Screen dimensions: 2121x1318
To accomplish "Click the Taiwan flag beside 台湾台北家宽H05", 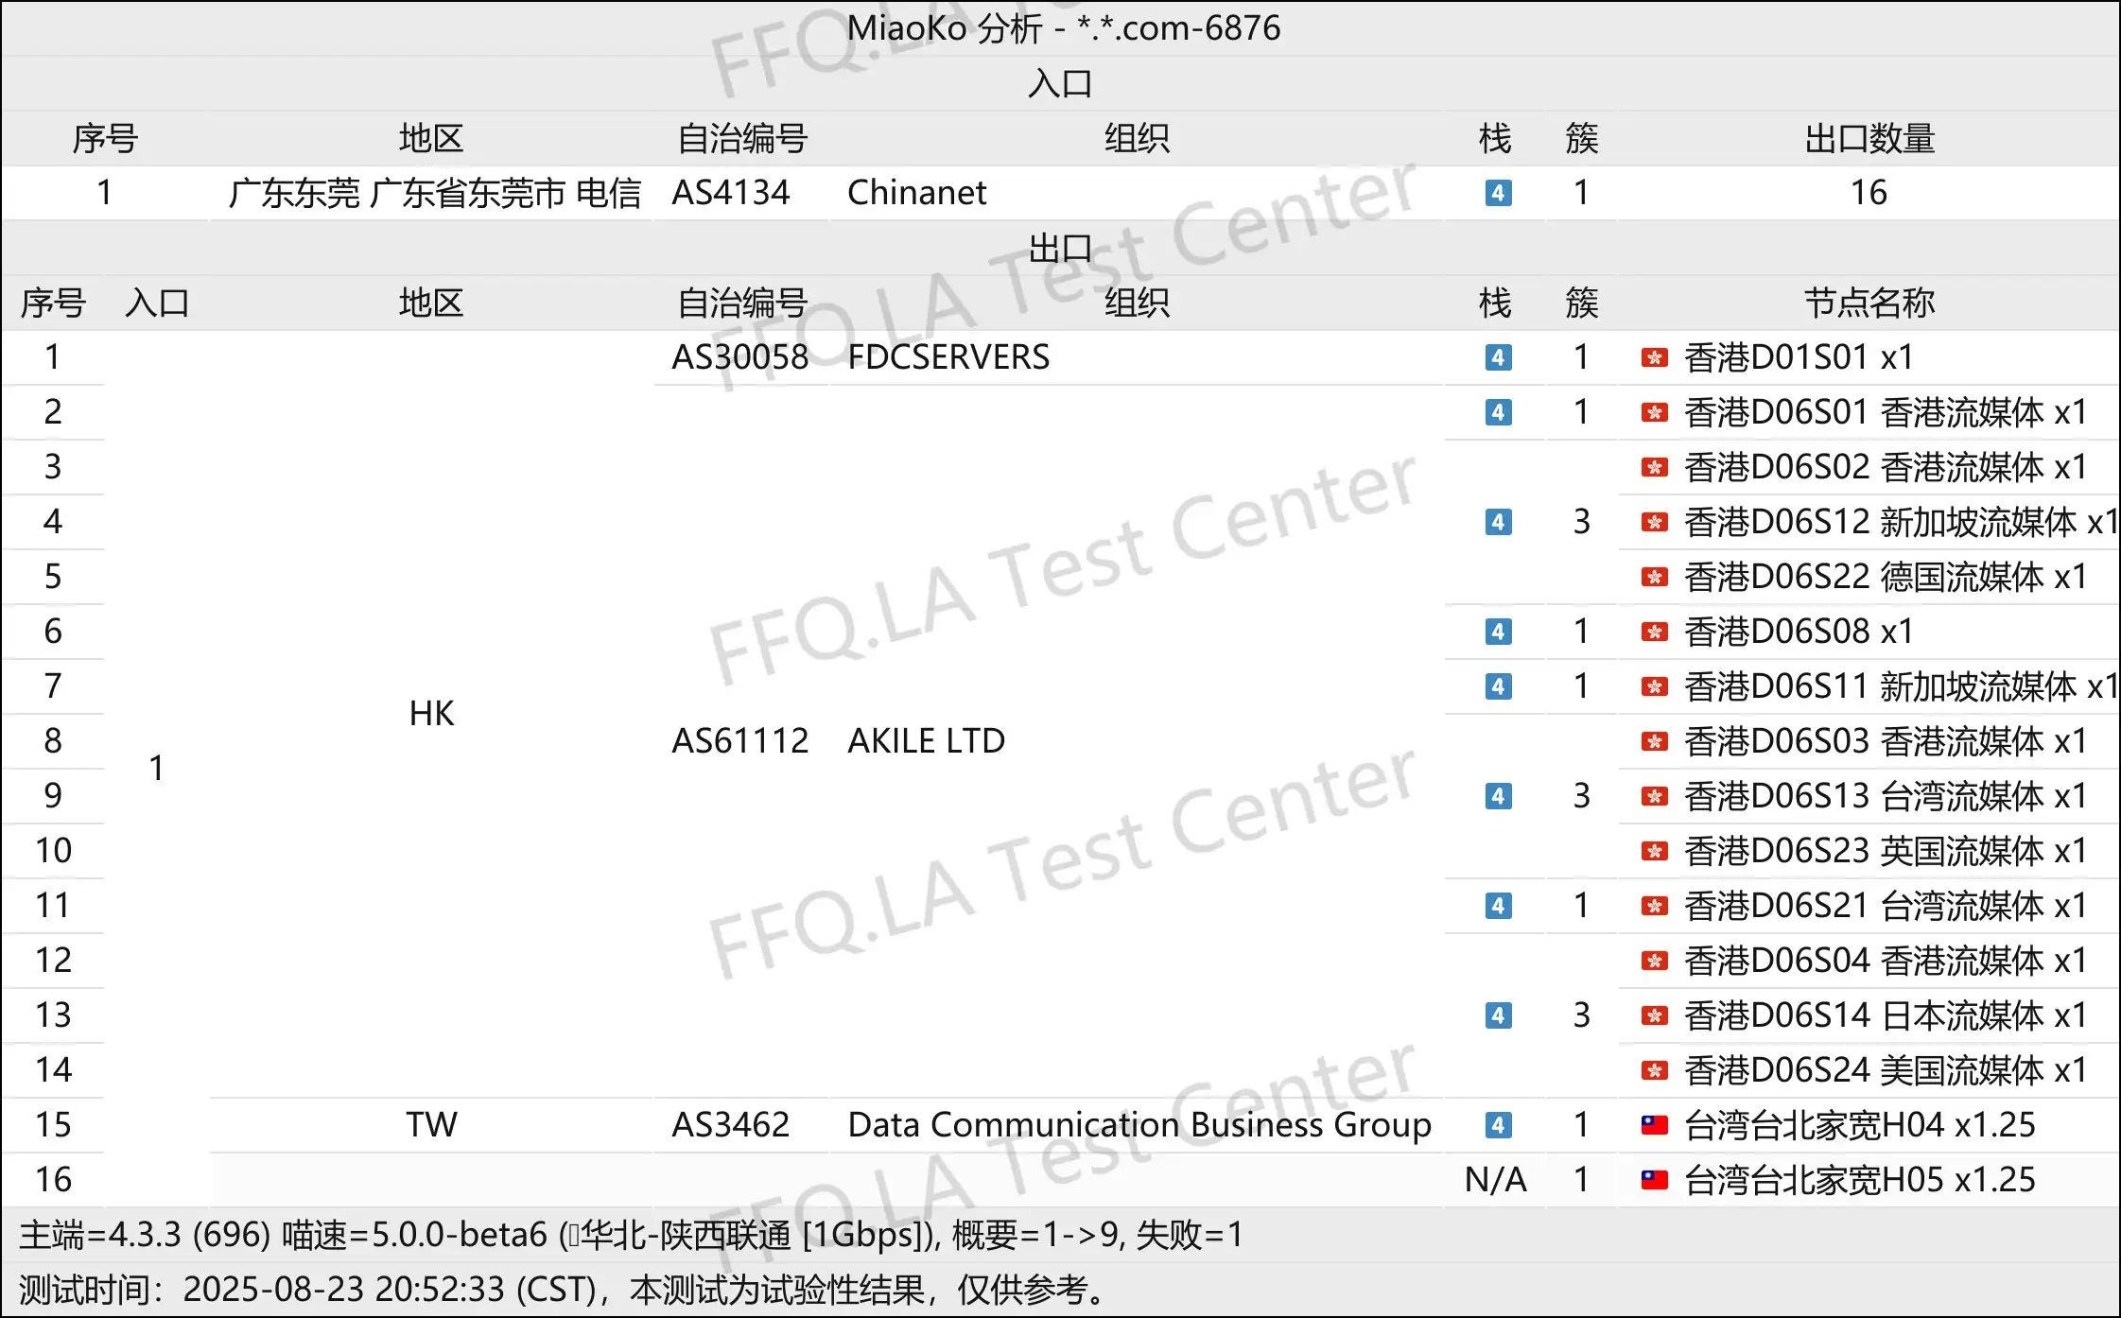I will click(x=1654, y=1180).
